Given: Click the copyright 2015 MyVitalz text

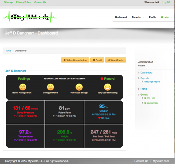Looking at the screenshot, I should click(37, 161).
